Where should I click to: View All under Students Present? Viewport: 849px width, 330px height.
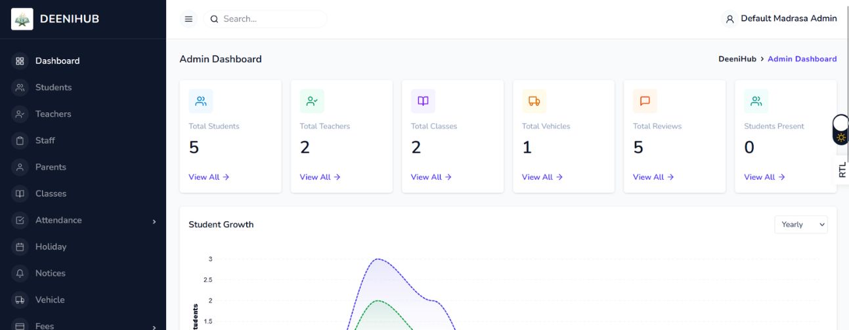click(764, 177)
